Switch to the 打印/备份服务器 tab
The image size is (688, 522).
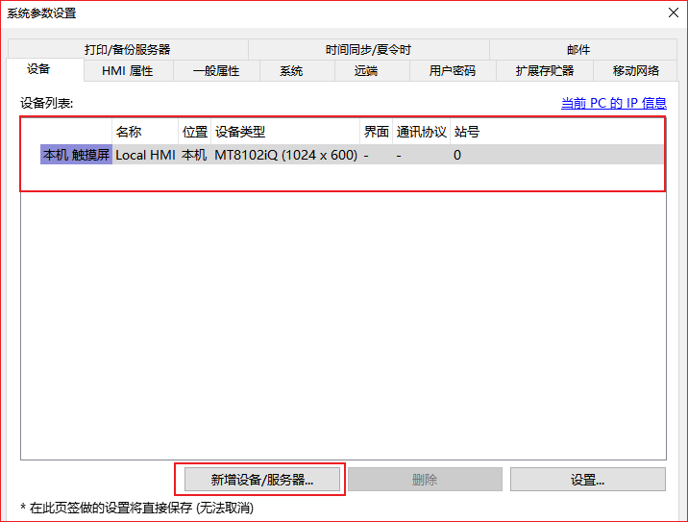coord(127,50)
